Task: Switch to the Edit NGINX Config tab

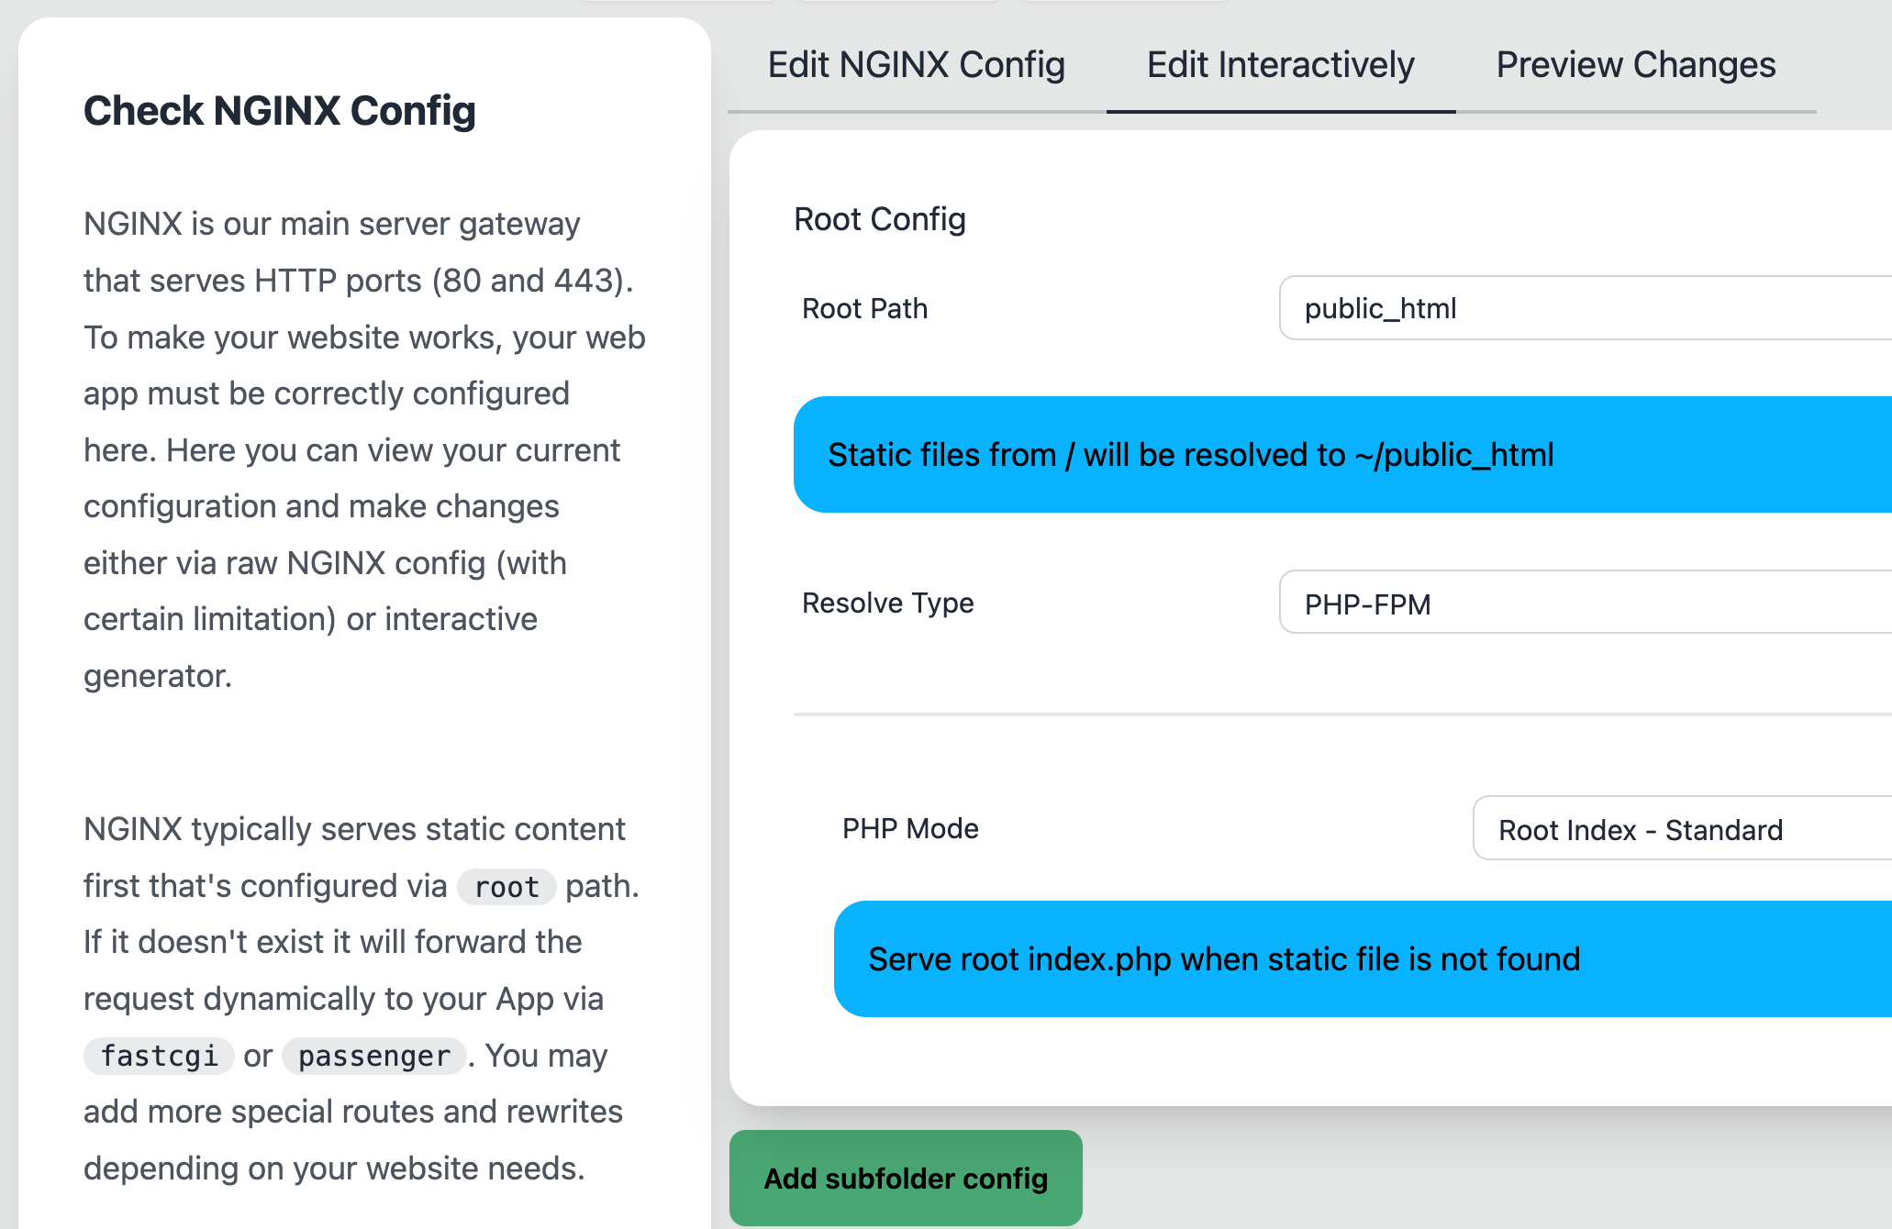Action: (916, 65)
